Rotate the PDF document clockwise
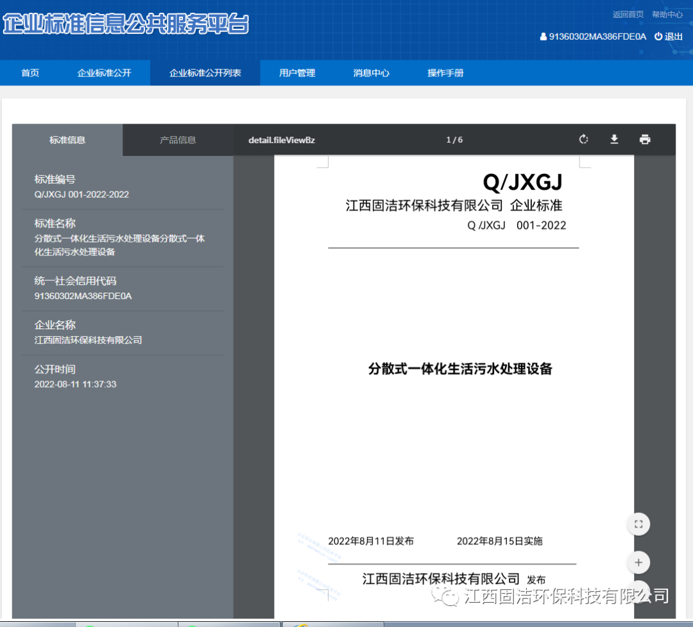693x627 pixels. 583,140
